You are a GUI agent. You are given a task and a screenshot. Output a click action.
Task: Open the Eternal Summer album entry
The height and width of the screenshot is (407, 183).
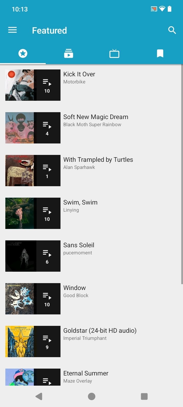[86, 373]
